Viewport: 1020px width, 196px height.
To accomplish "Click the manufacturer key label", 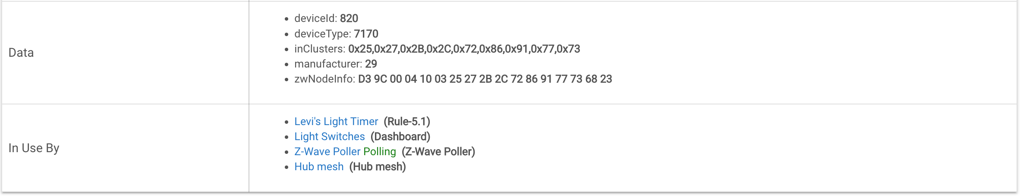I will pyautogui.click(x=328, y=64).
